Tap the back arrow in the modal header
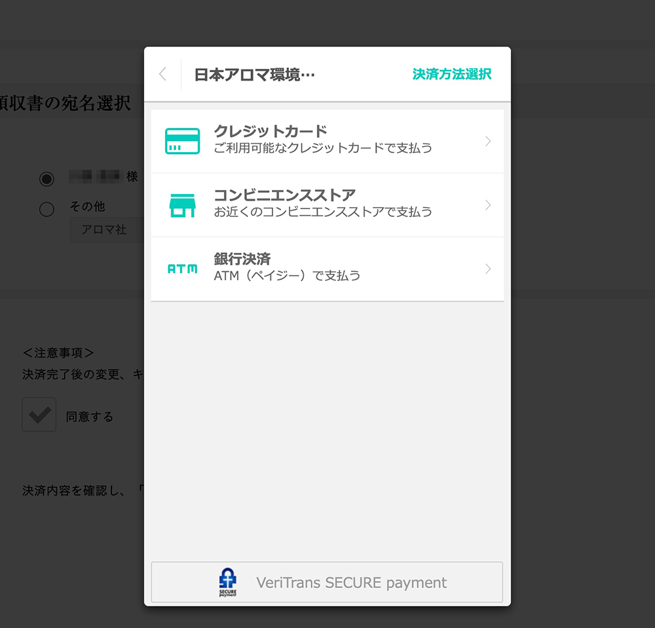The height and width of the screenshot is (628, 655). click(162, 74)
